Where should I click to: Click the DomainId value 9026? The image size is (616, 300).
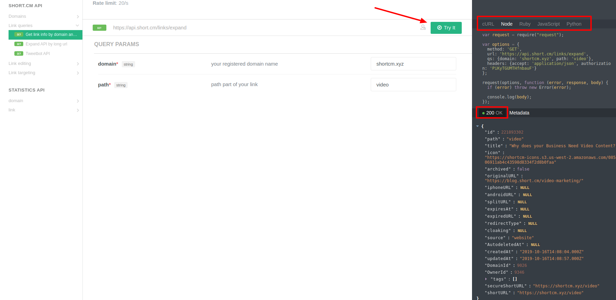522,265
